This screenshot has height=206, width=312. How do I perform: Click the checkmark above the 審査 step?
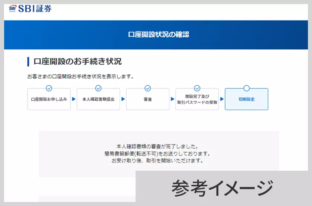pyautogui.click(x=147, y=88)
